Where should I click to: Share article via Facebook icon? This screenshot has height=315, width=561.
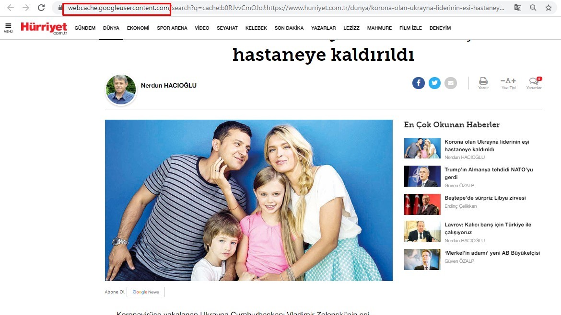click(x=418, y=83)
